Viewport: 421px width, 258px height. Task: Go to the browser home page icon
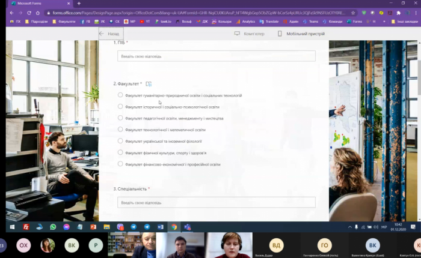point(37,13)
